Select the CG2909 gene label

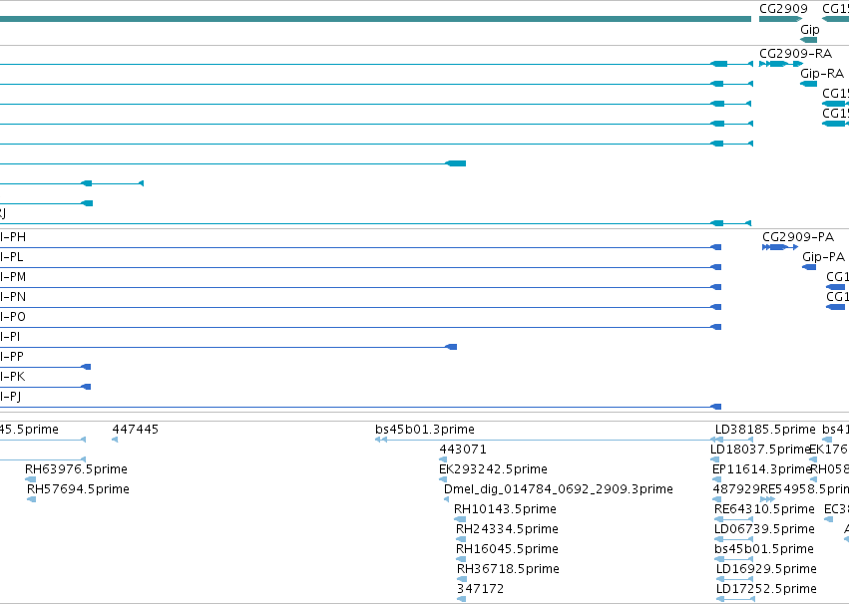click(783, 9)
